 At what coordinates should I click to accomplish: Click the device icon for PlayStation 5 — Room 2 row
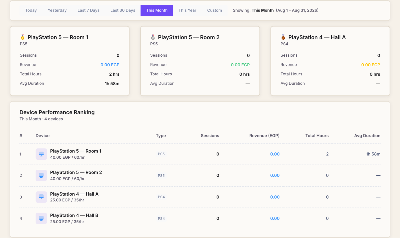click(41, 175)
